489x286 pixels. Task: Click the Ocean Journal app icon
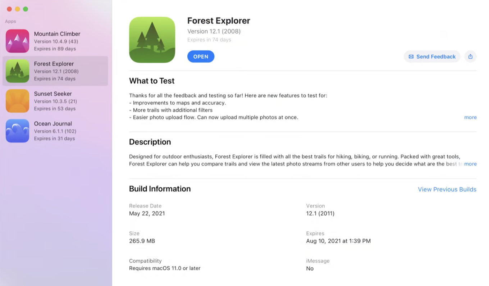17,131
